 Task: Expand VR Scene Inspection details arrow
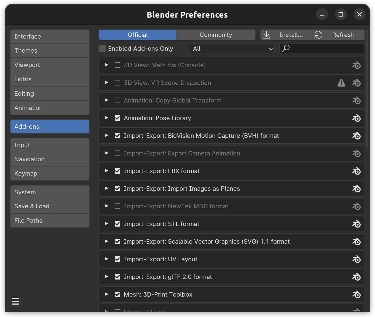point(106,83)
